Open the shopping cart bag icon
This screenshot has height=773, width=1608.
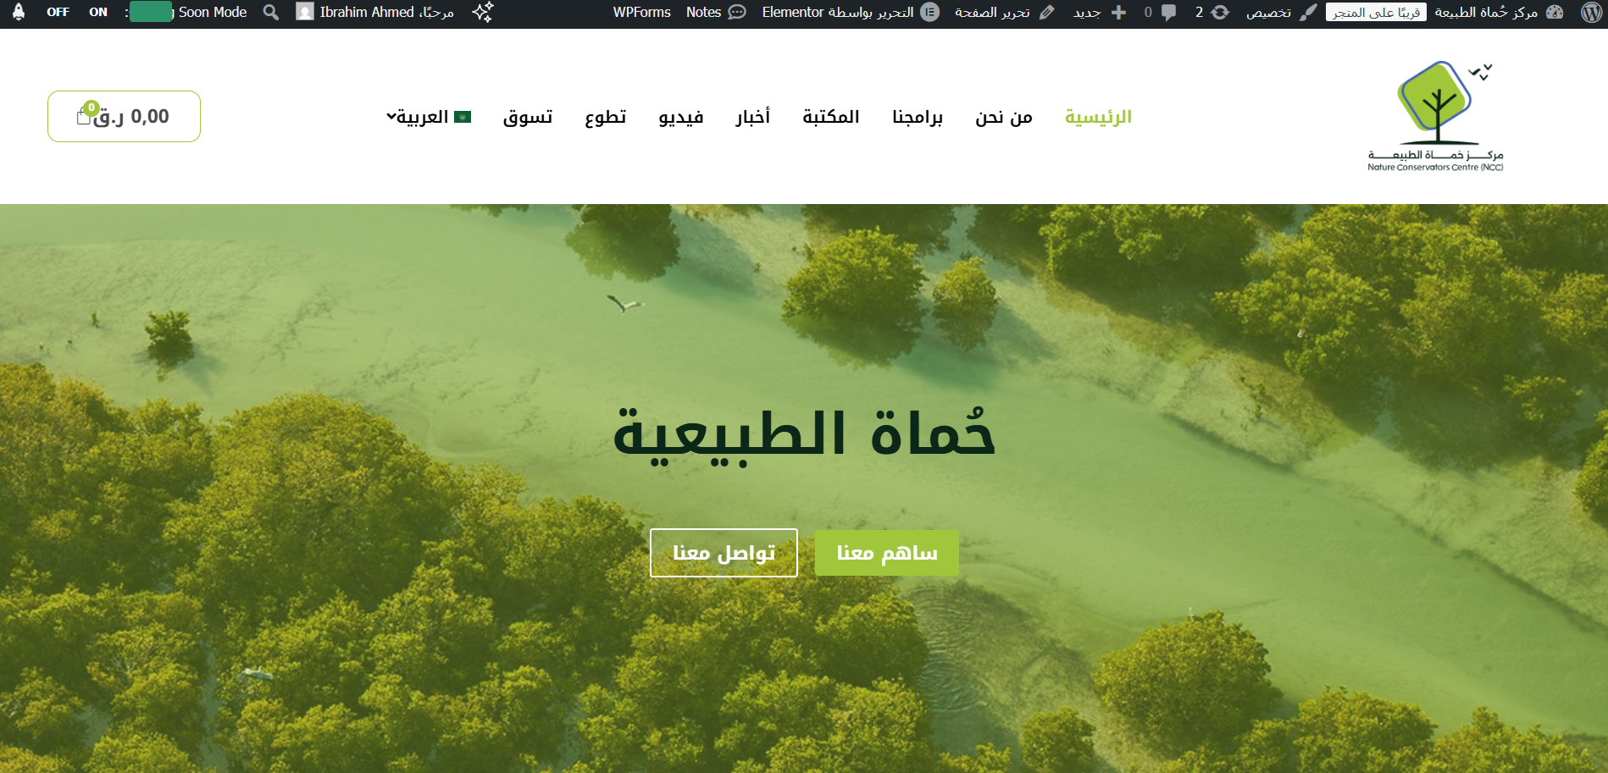85,116
